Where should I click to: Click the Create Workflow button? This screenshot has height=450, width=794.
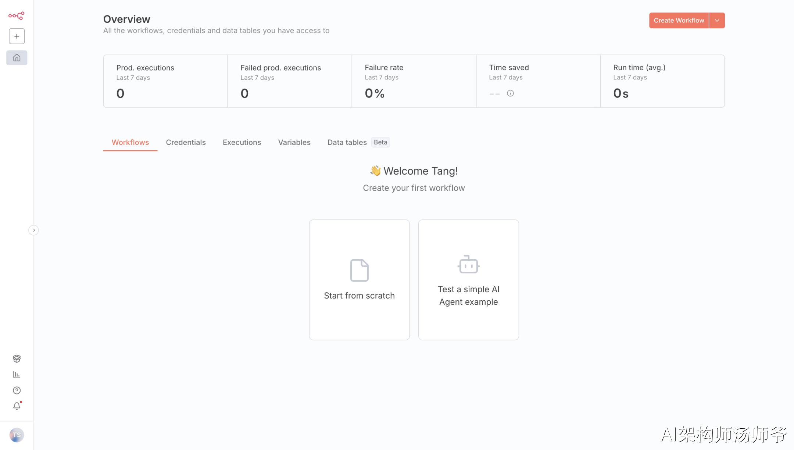pyautogui.click(x=679, y=21)
